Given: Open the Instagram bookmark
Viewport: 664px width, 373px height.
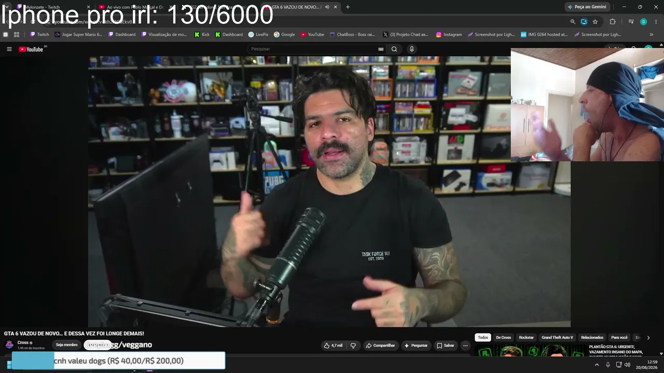Looking at the screenshot, I should [x=449, y=35].
